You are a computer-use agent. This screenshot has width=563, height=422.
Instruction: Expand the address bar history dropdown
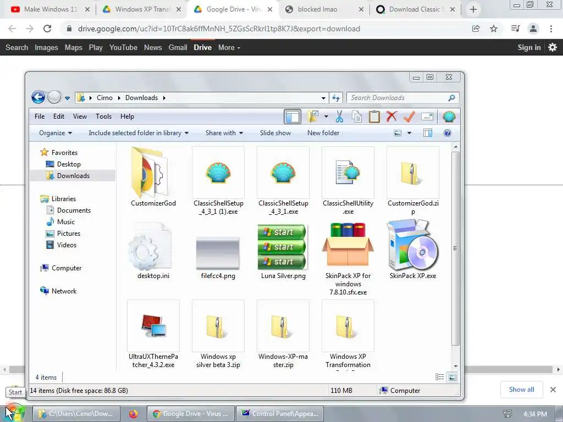tap(323, 98)
